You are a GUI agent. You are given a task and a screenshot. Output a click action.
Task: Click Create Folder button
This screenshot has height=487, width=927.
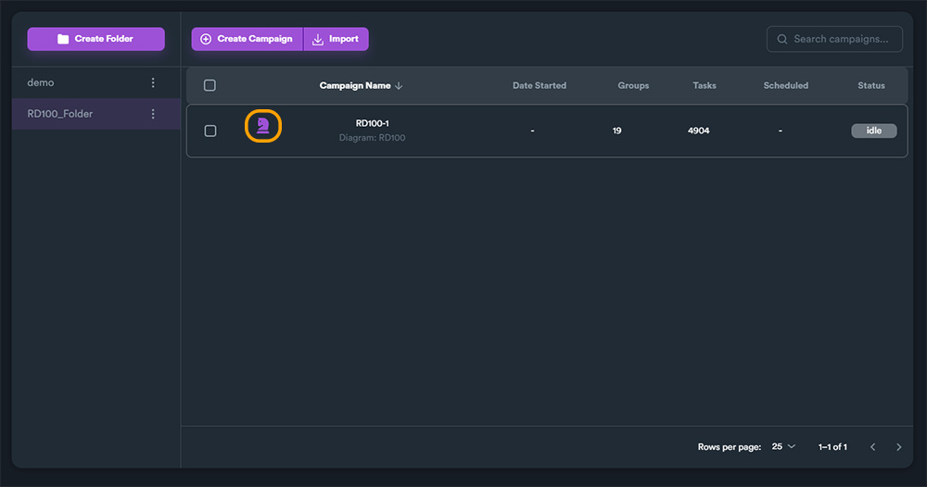(95, 39)
